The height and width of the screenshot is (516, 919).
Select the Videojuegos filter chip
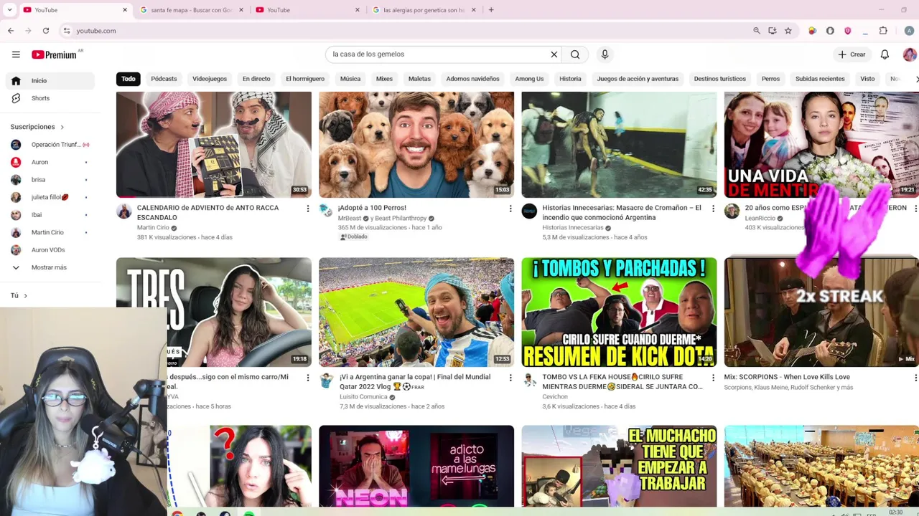pyautogui.click(x=210, y=79)
